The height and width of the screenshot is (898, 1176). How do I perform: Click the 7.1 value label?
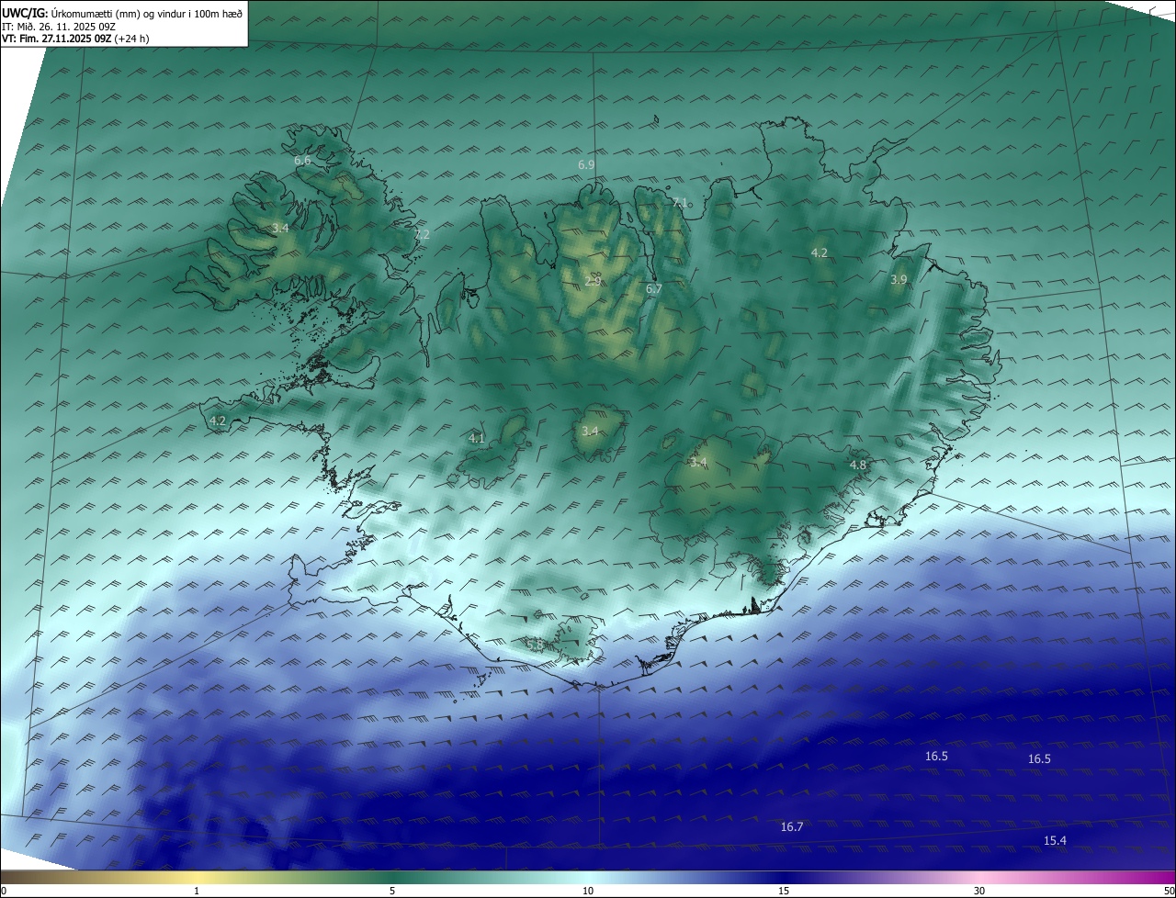coord(680,203)
